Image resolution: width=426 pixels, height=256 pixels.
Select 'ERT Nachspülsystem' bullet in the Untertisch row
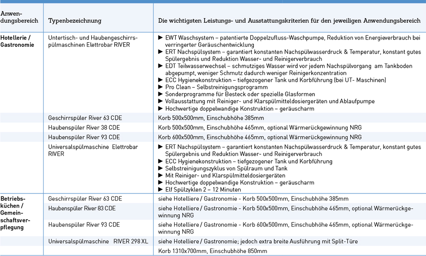(293, 55)
